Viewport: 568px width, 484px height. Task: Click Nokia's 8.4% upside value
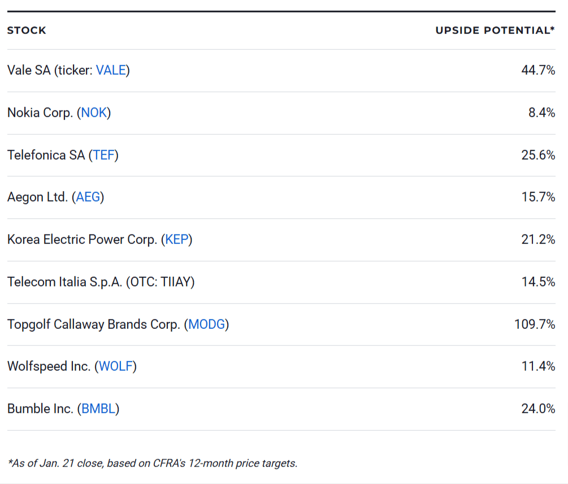541,113
